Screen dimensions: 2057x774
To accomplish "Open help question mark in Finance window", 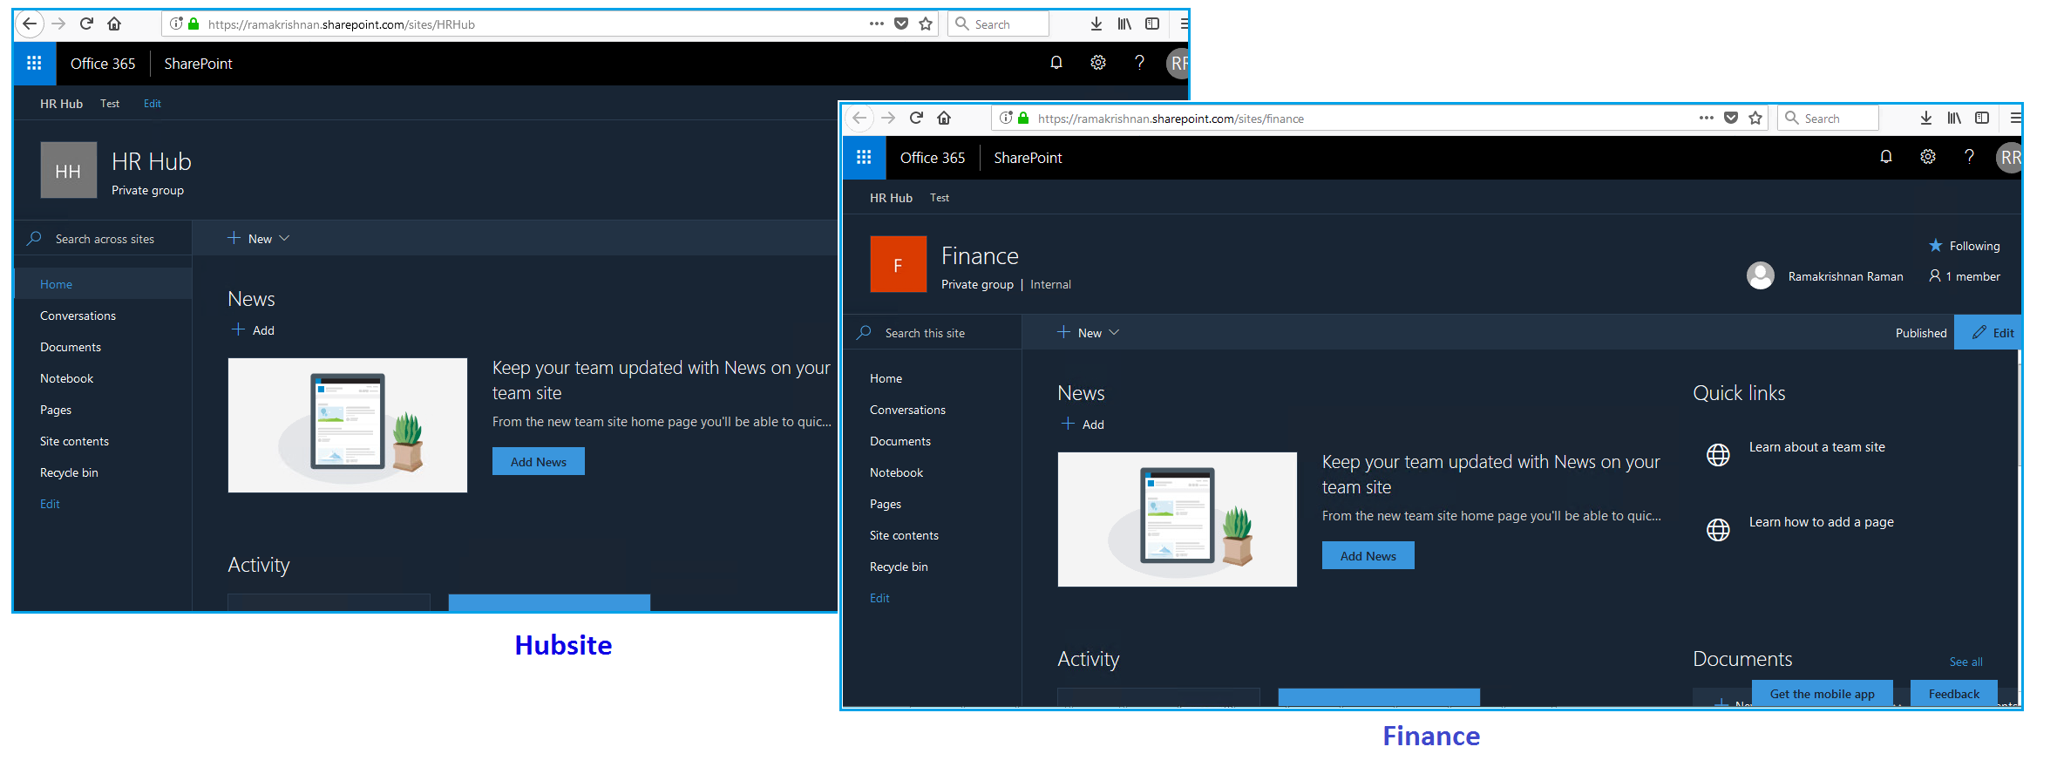I will pyautogui.click(x=1969, y=157).
